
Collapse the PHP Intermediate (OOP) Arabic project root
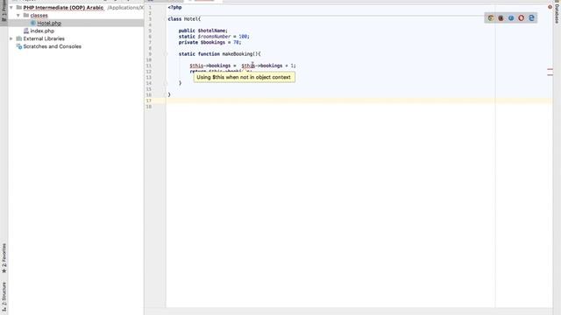tap(11, 7)
